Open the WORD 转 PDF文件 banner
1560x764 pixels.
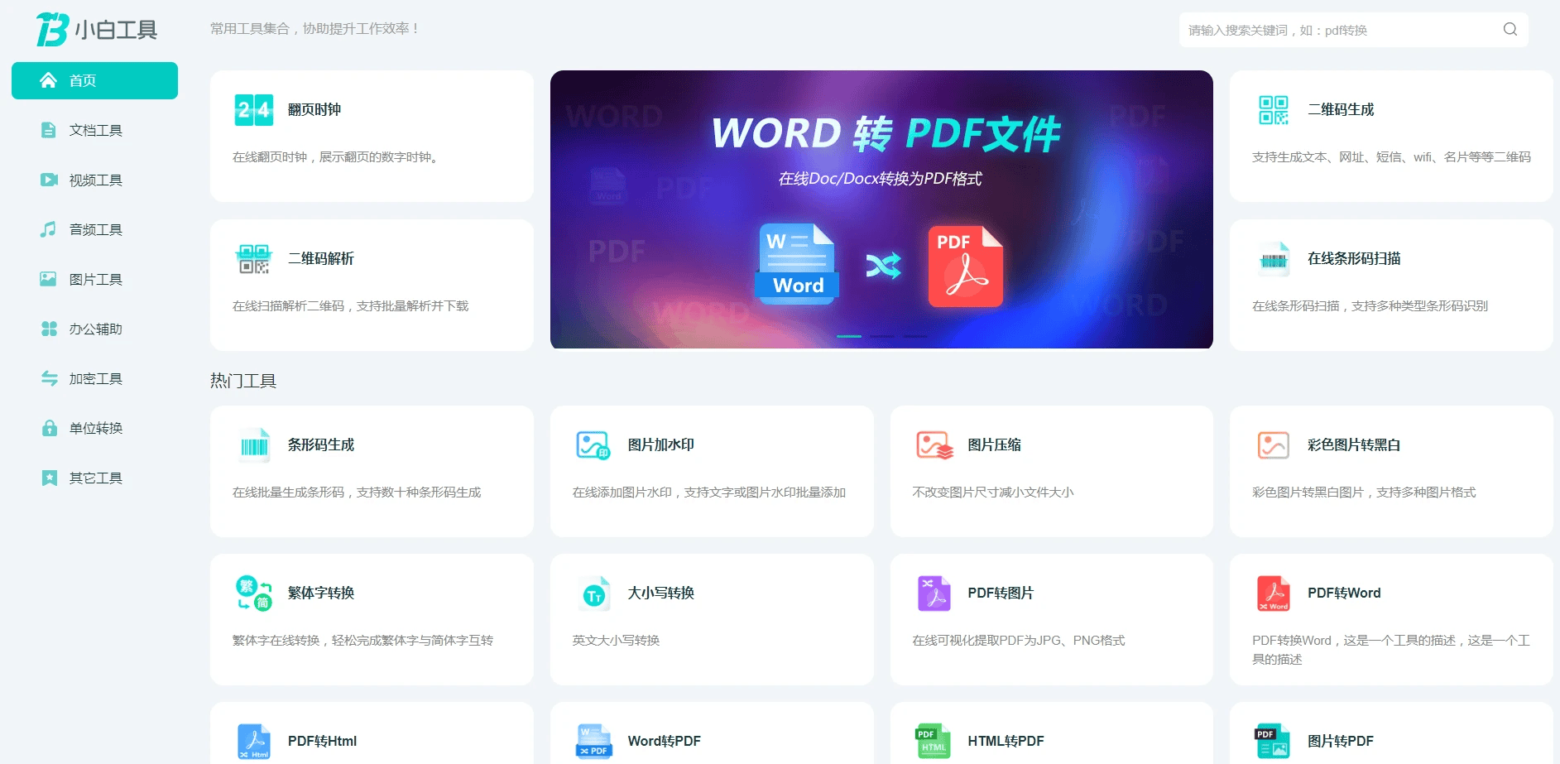tap(881, 209)
